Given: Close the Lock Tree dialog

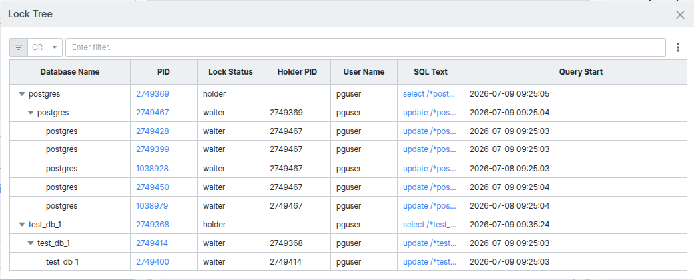Looking at the screenshot, I should [x=680, y=15].
